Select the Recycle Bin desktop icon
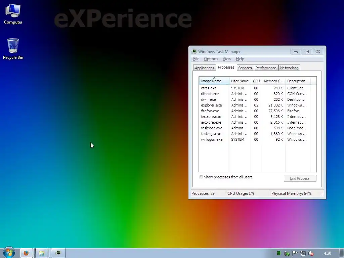The image size is (344, 258). coord(13,49)
